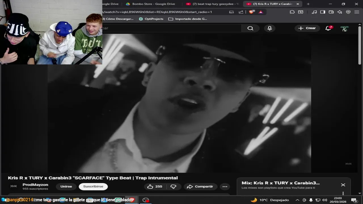Click the Crear button
This screenshot has width=363, height=204.
(307, 28)
